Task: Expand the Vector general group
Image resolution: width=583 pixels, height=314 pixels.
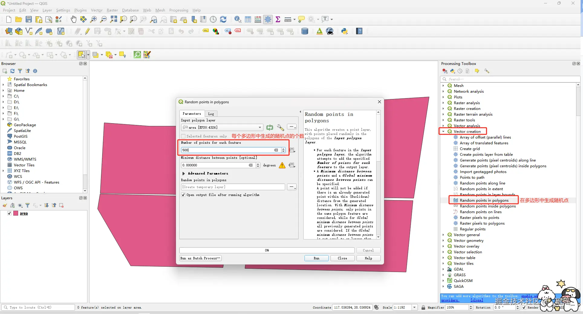Action: [x=443, y=235]
